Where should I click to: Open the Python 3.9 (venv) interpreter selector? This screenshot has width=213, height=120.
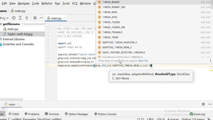[193, 119]
